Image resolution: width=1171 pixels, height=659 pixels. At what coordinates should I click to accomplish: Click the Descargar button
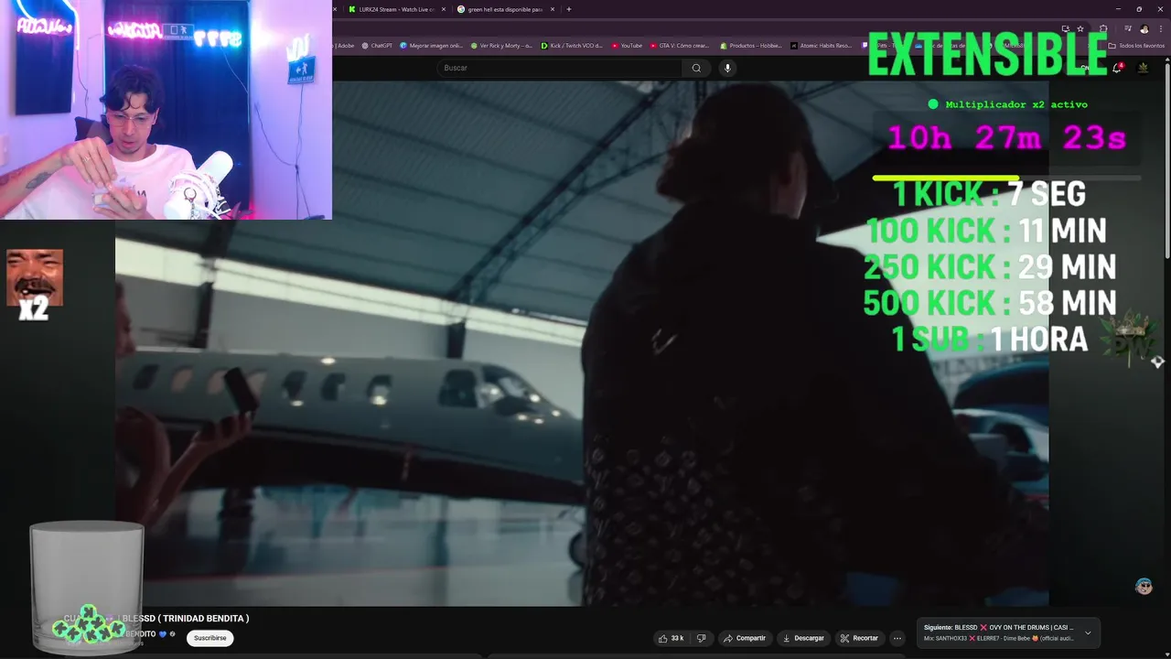(x=803, y=638)
